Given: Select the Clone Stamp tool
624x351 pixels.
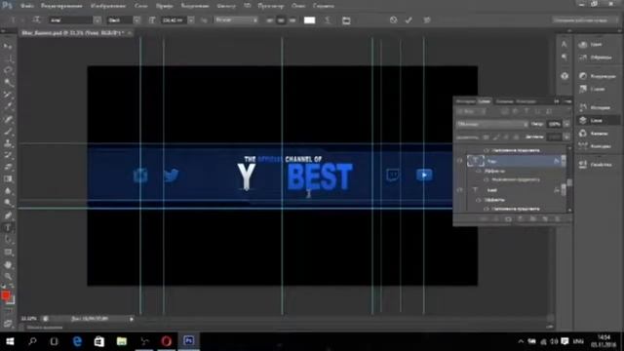Looking at the screenshot, I should tap(8, 143).
